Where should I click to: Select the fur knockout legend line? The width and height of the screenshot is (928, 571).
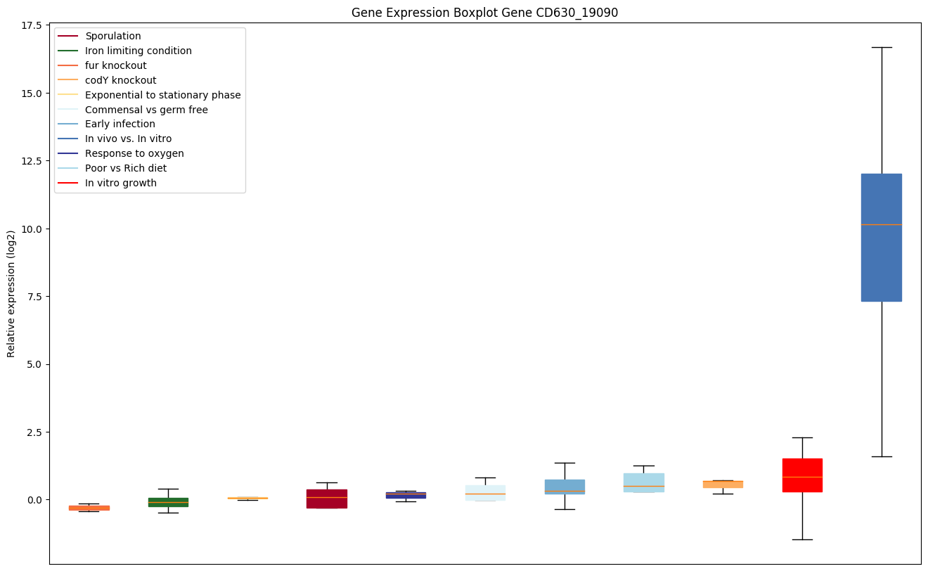68,65
